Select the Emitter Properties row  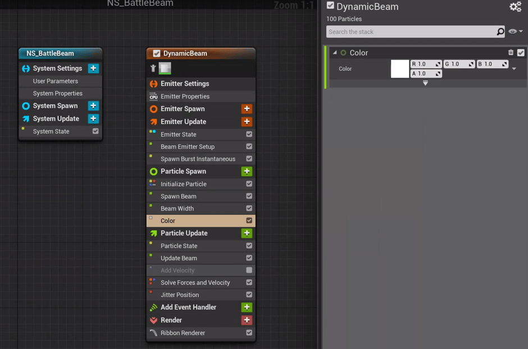(201, 97)
